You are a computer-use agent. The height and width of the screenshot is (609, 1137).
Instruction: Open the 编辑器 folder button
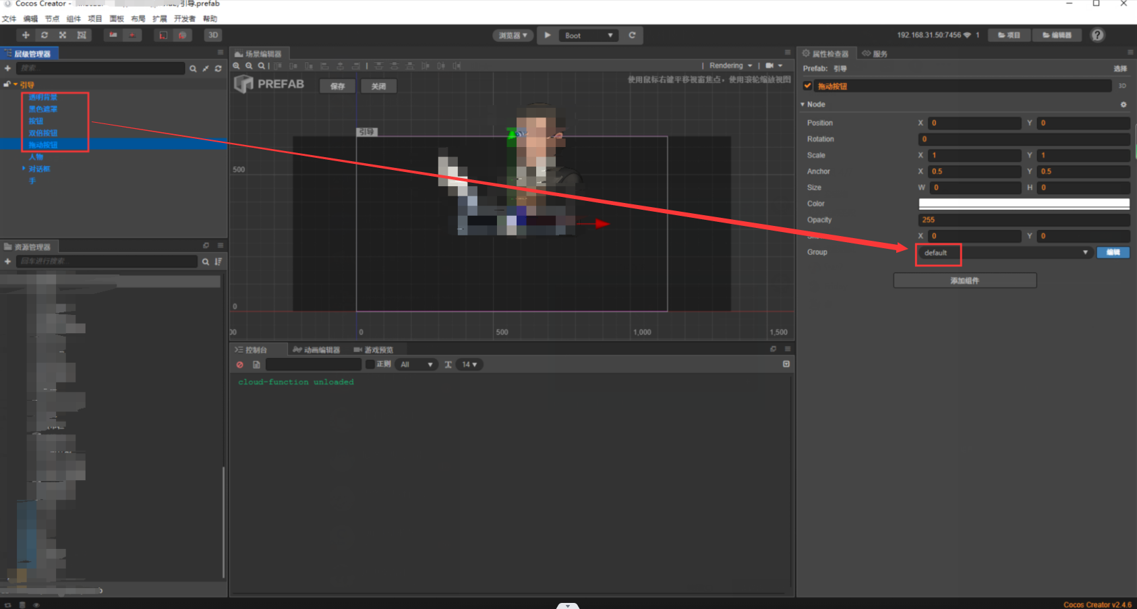1057,35
